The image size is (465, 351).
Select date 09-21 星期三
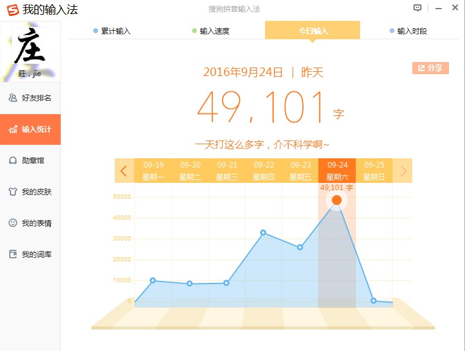(x=227, y=171)
